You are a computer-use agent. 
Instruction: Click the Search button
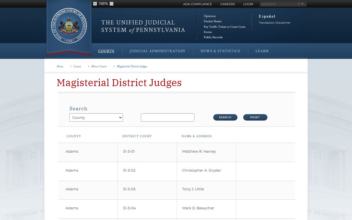(x=225, y=117)
